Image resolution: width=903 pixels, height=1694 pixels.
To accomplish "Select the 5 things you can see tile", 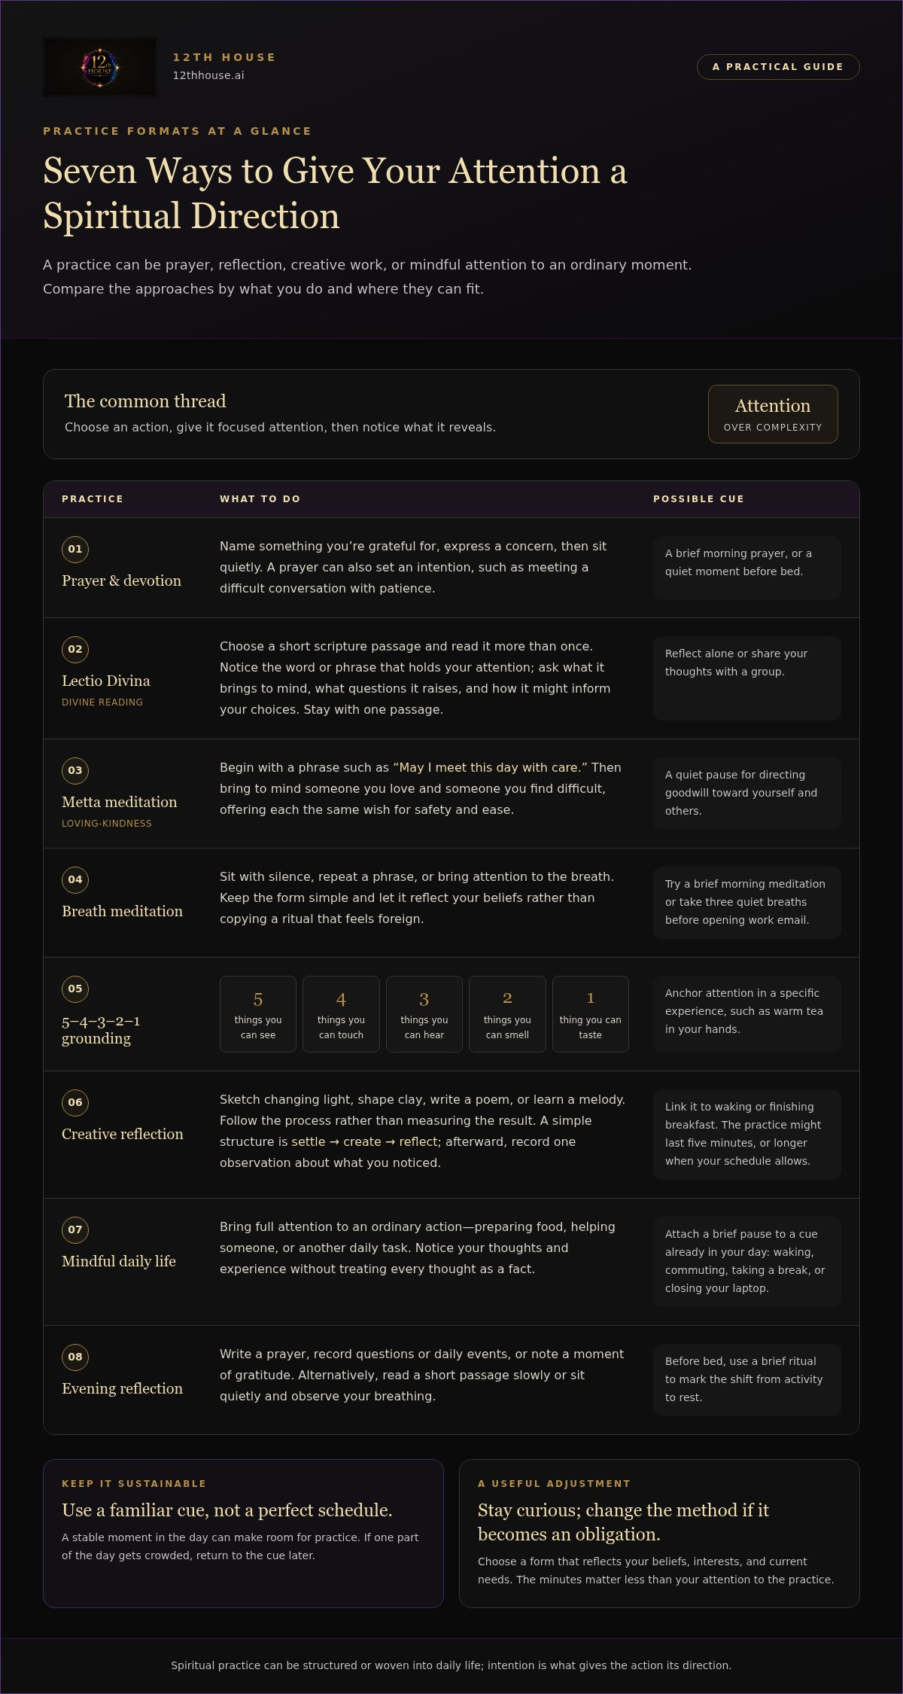I will tap(258, 1014).
